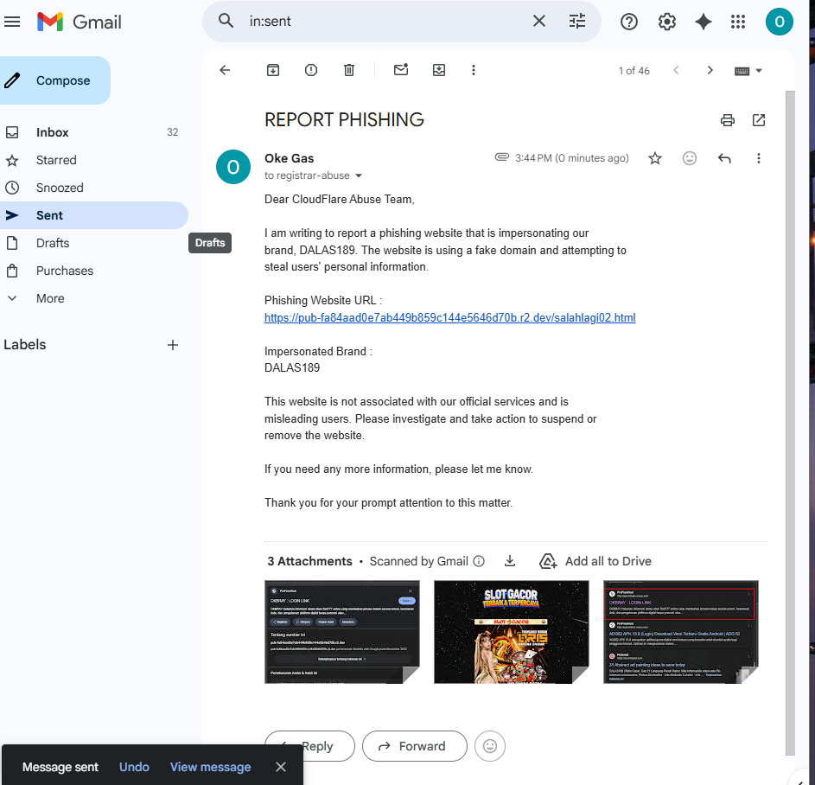Open Settings gear icon
Image resolution: width=815 pixels, height=785 pixels.
click(667, 22)
